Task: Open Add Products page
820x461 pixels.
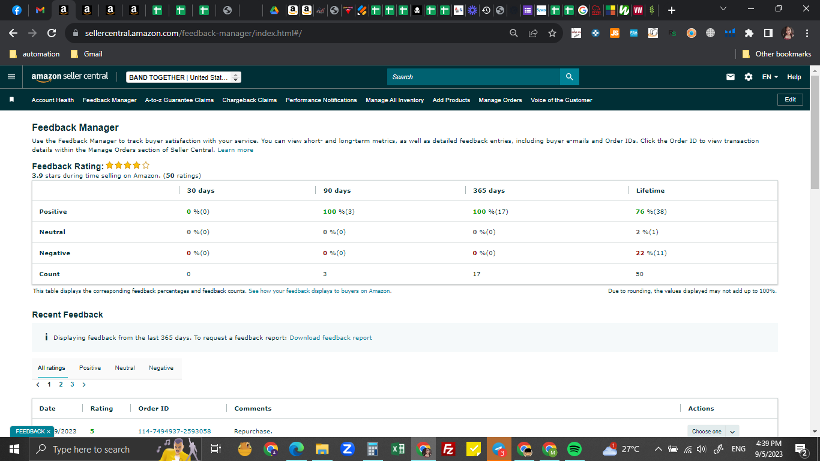Action: click(451, 100)
